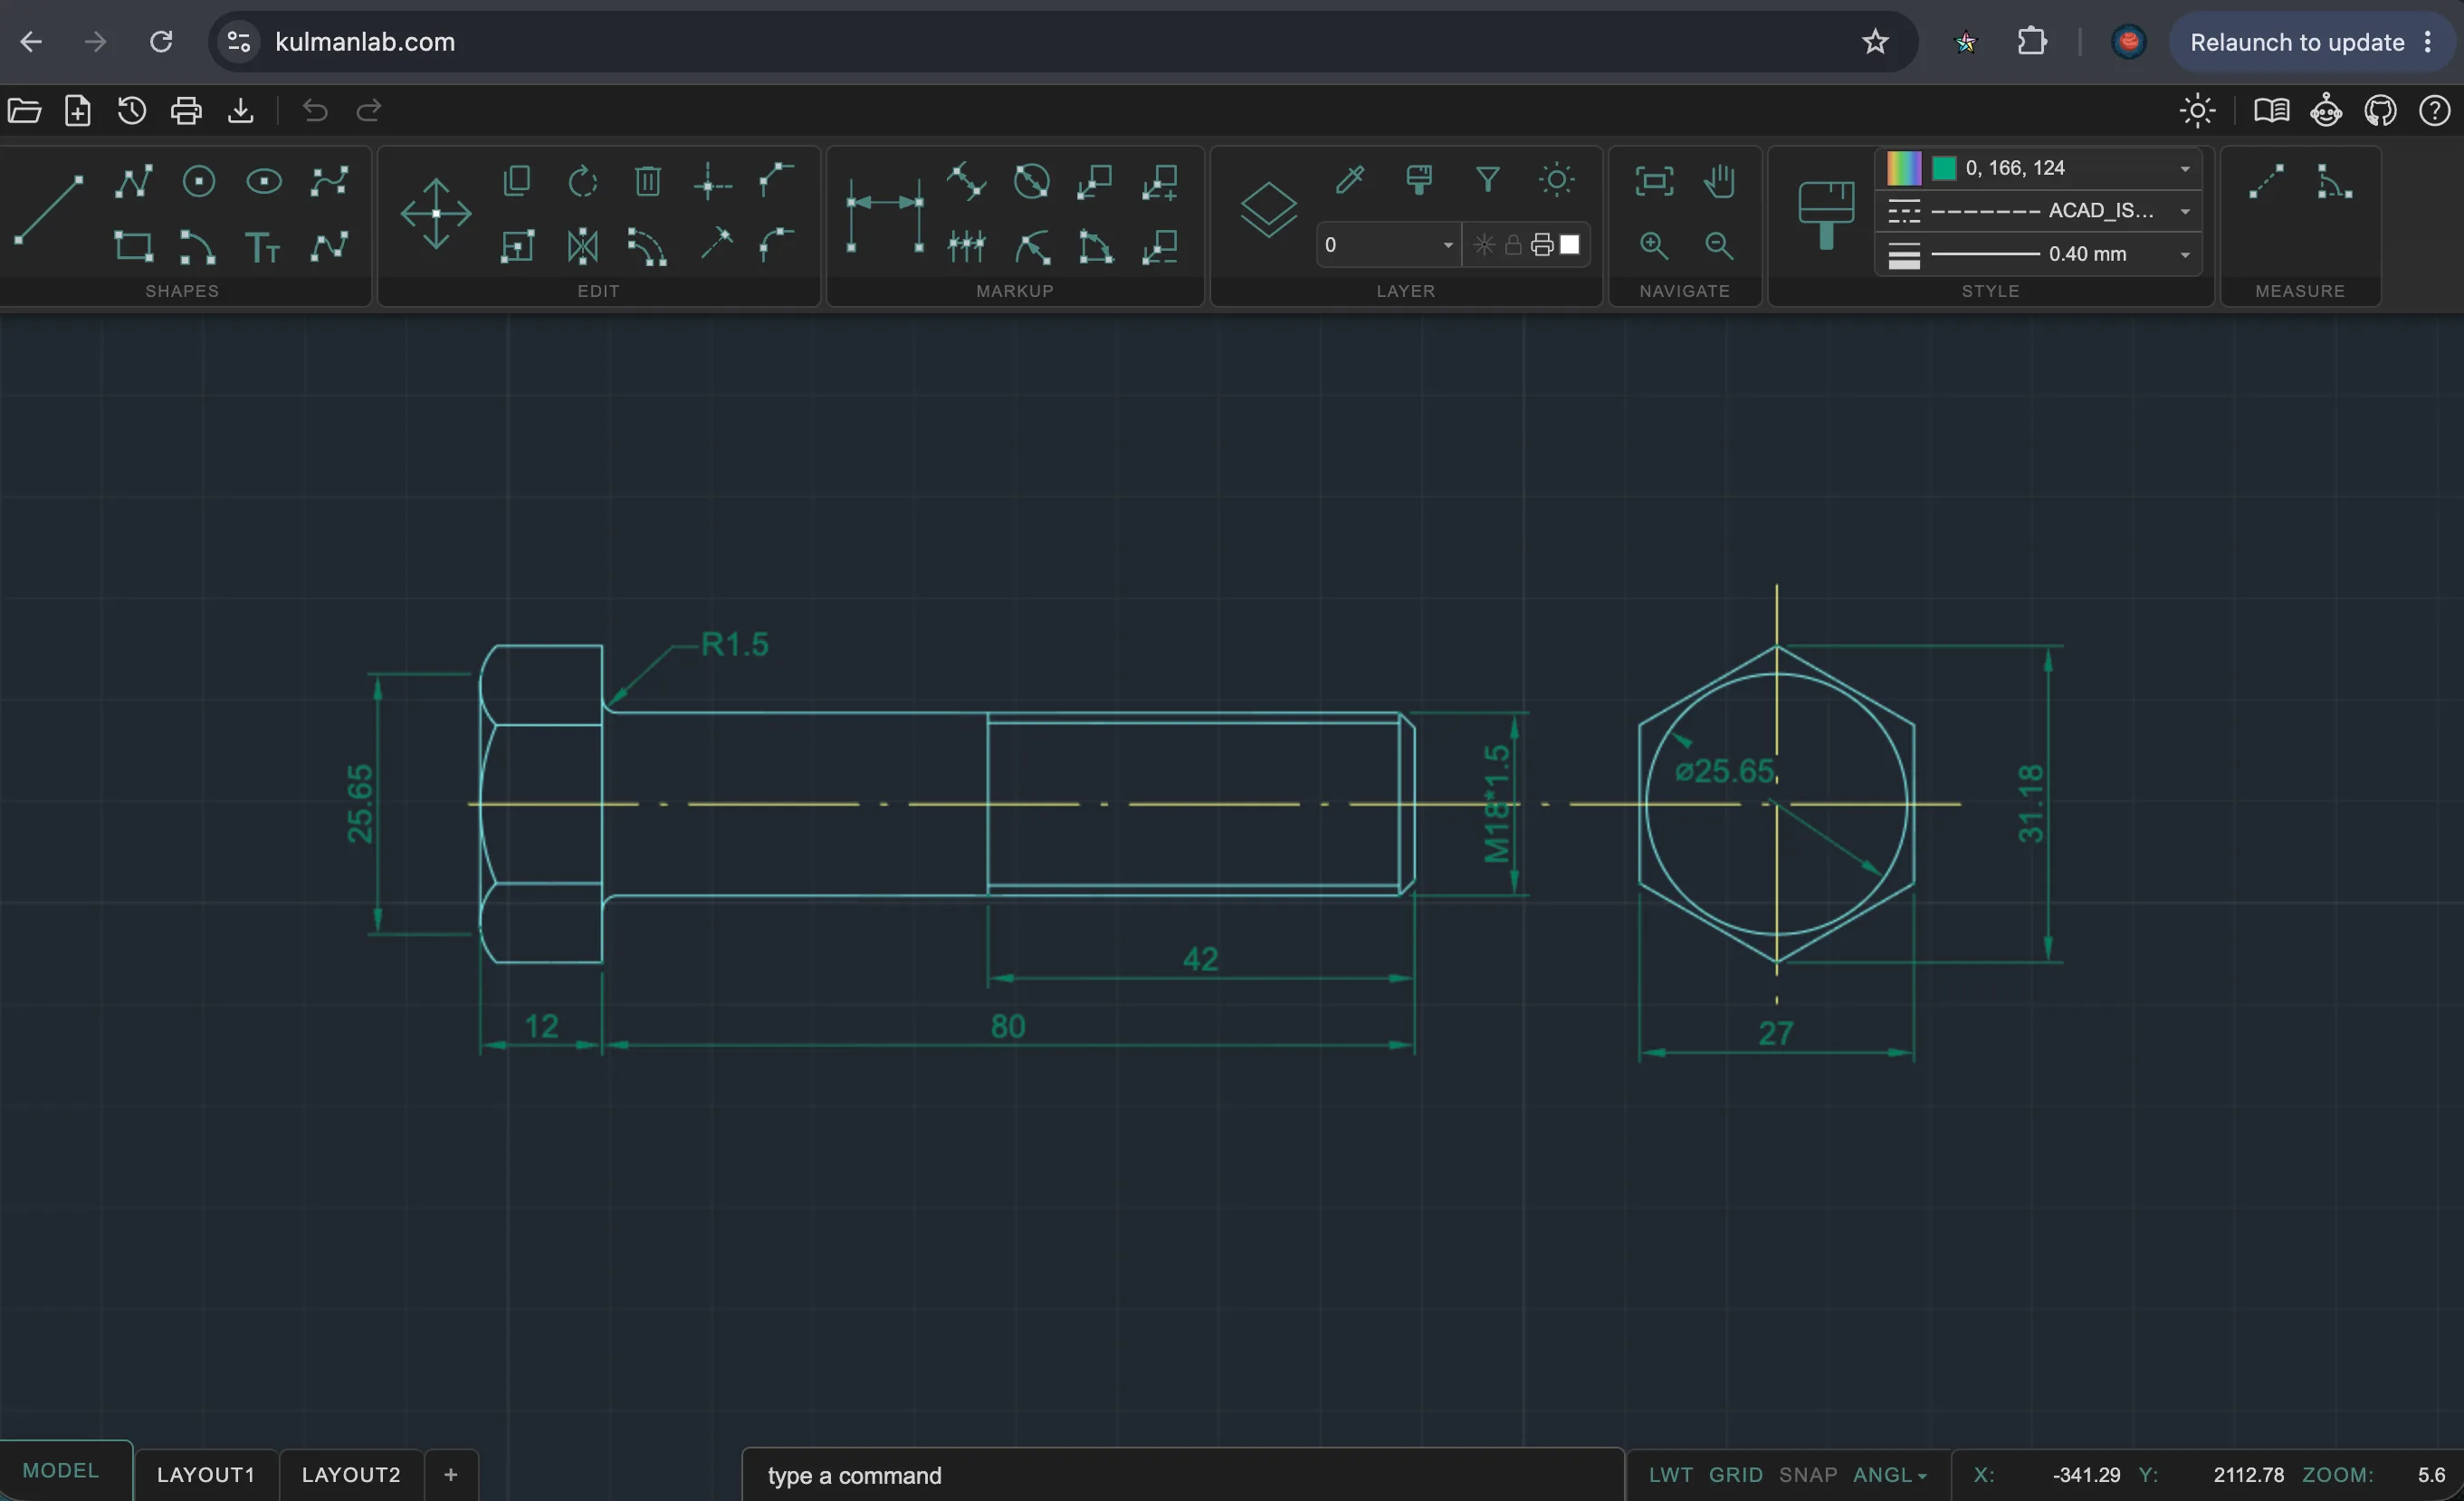Activate the Pan hand tool
This screenshot has width=2464, height=1501.
click(1719, 181)
